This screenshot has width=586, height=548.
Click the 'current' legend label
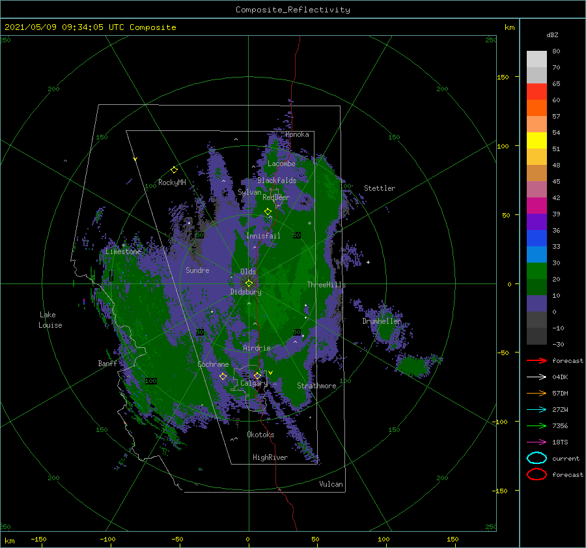click(566, 458)
